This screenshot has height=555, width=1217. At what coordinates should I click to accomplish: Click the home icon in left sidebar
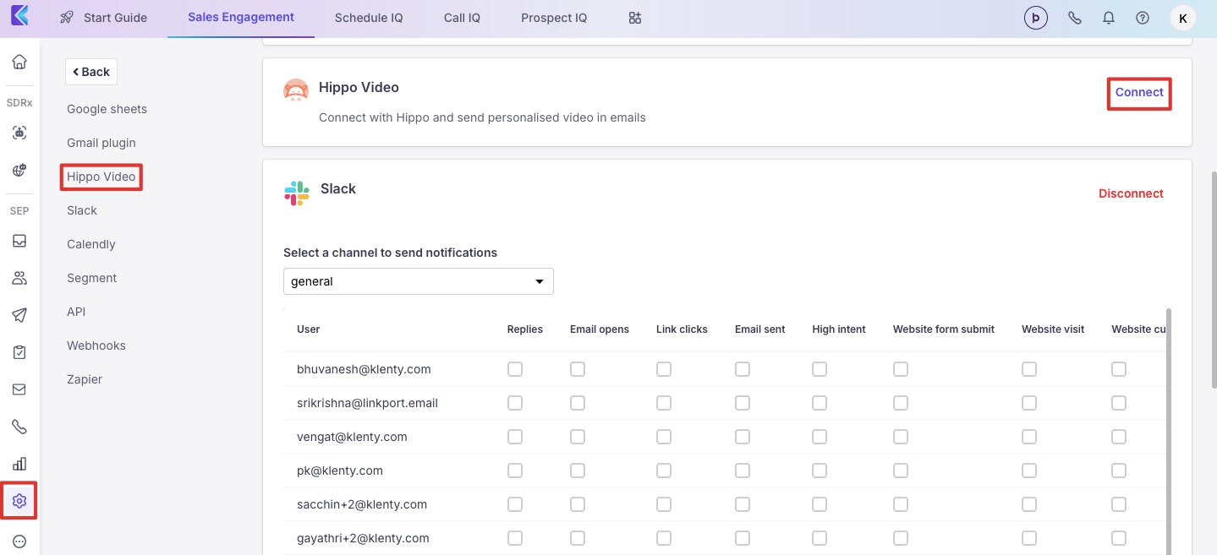tap(19, 62)
